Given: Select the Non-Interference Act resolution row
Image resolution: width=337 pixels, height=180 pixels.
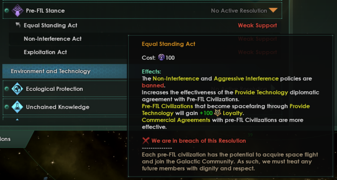Looking at the screenshot, I should tap(53, 39).
